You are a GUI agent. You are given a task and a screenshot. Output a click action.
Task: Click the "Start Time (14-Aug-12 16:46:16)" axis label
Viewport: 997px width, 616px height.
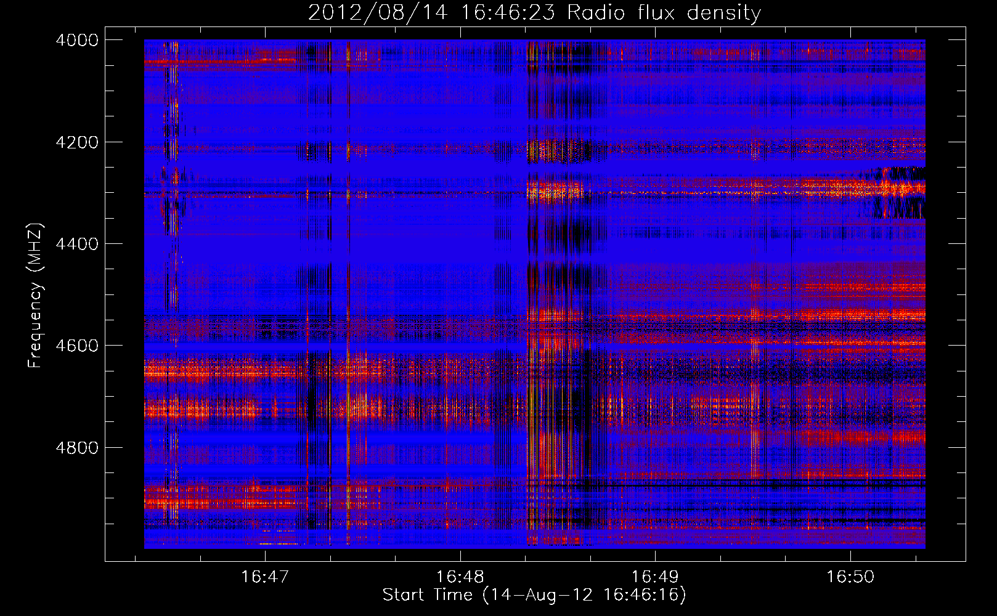(534, 595)
